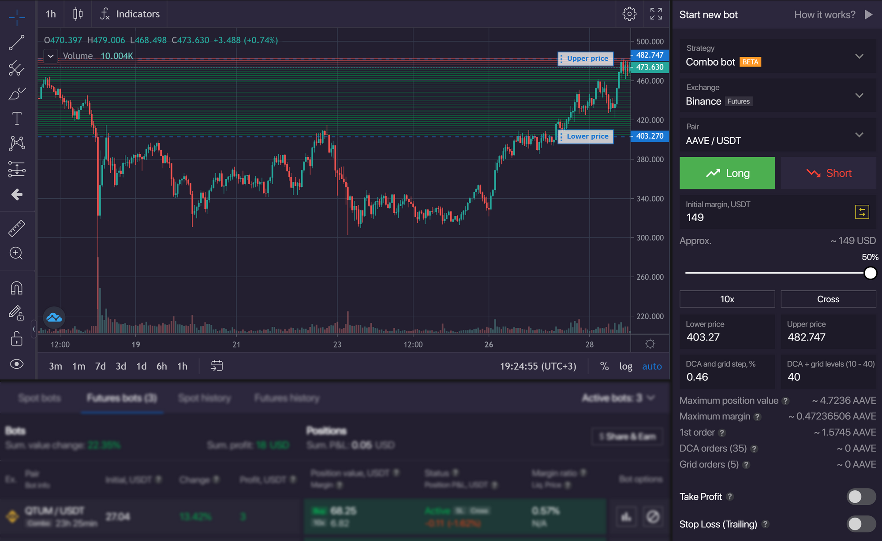Enable magnet mode icon
The image size is (882, 541).
[x=17, y=288]
